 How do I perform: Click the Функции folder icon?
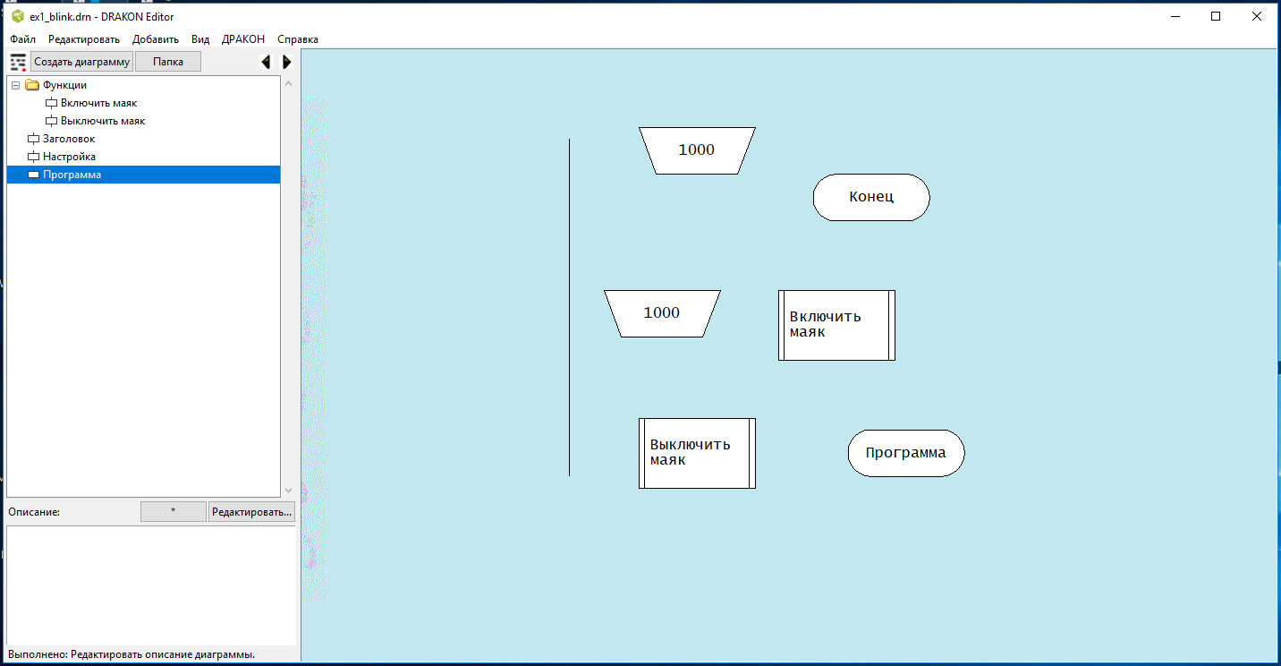click(x=32, y=85)
